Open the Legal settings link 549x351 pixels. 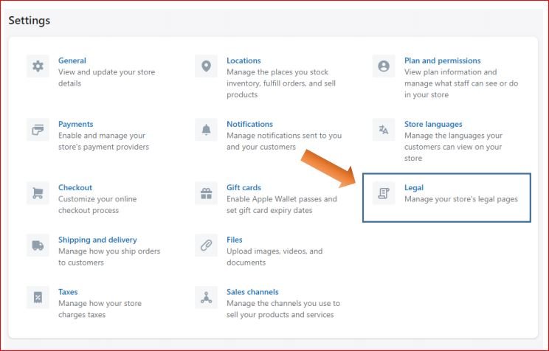414,187
